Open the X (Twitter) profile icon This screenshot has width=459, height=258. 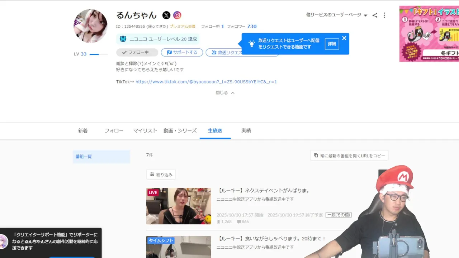click(x=166, y=15)
